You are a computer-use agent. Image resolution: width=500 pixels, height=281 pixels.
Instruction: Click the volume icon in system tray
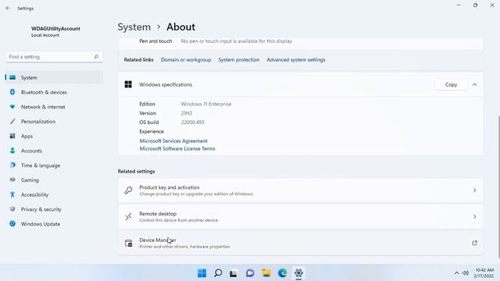(x=466, y=273)
